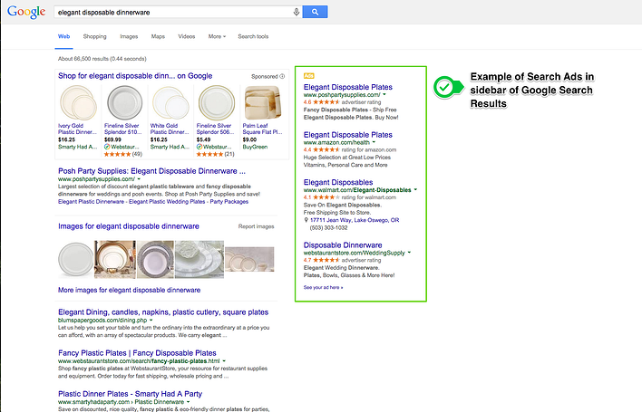
Task: Open 'Plastic Dinner Plates - Smarty Had A Party'
Action: coord(131,394)
